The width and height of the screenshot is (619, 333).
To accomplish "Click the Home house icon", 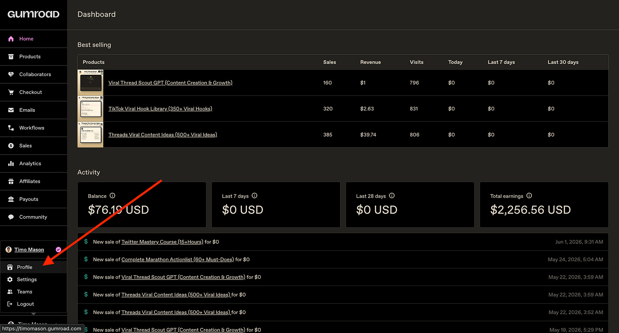I will click(11, 39).
